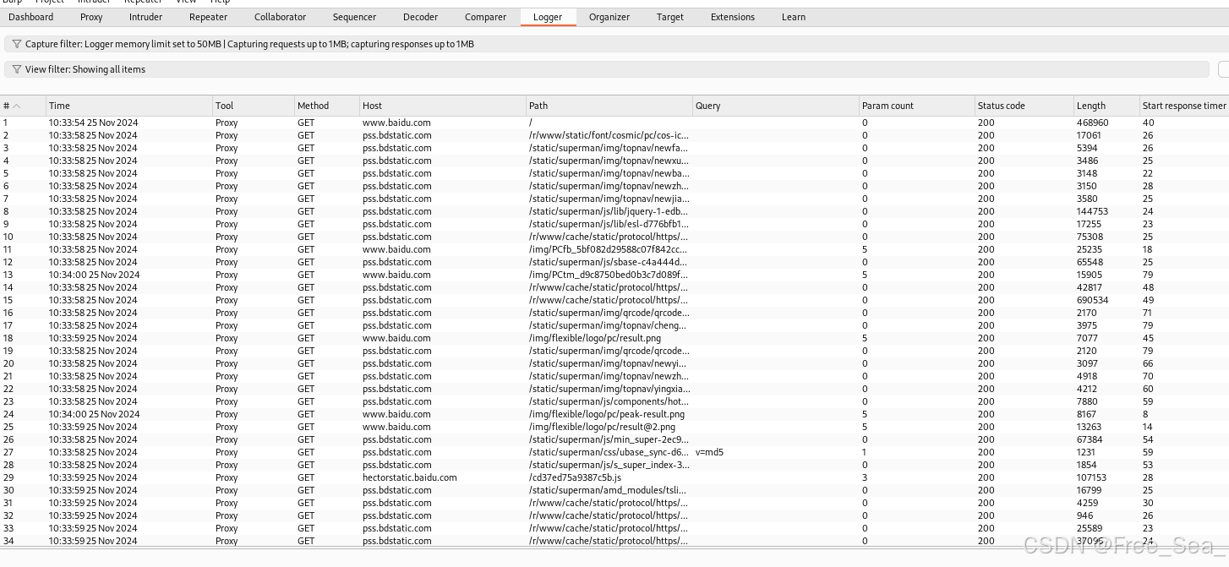Select path /static/superman/img/topnav/cheng...
Screen dimensions: 1229x567
[x=608, y=325]
